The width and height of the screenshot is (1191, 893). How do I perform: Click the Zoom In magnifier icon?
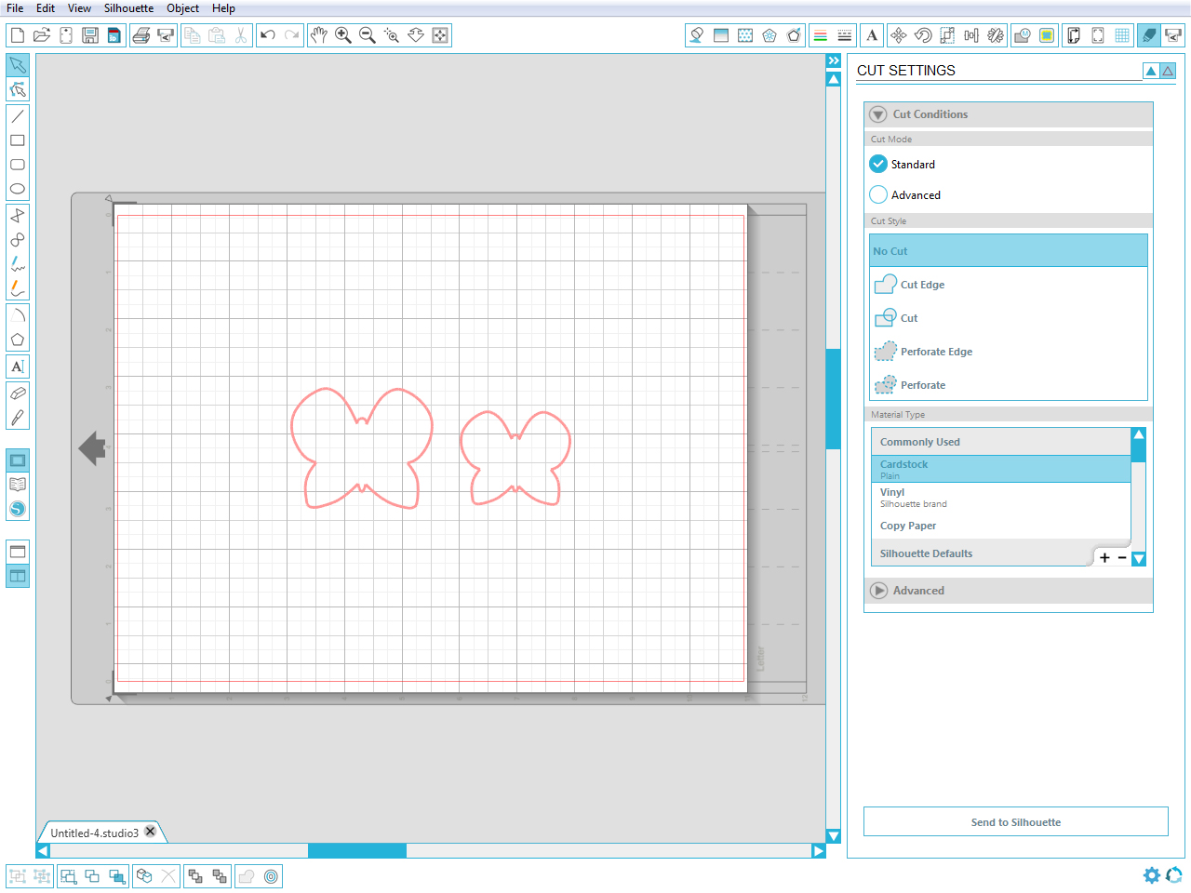(343, 35)
